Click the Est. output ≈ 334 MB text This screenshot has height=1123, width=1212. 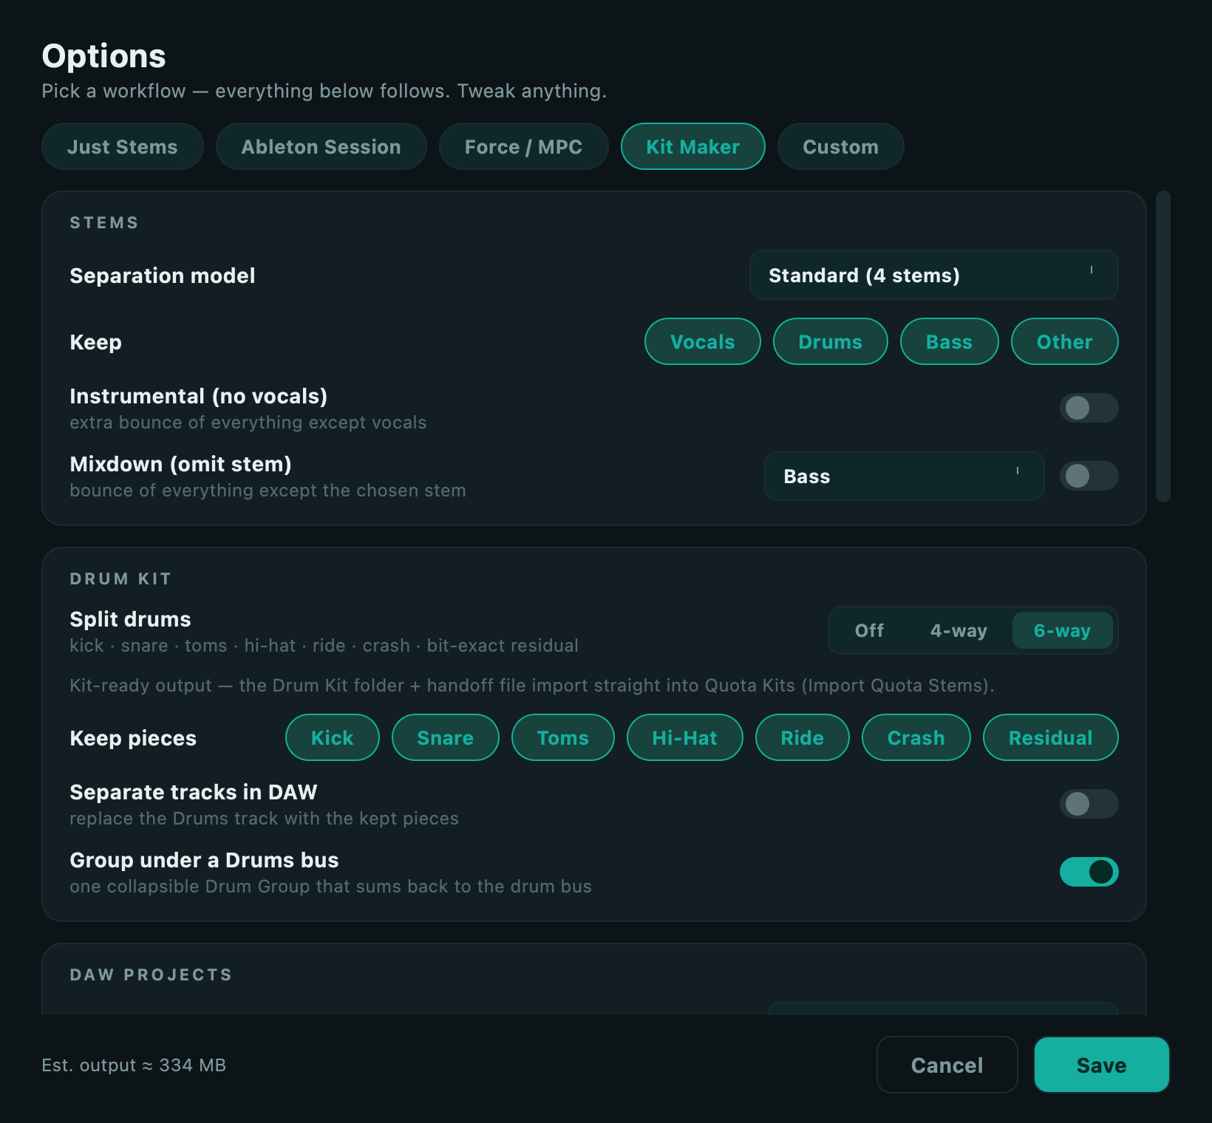(134, 1065)
